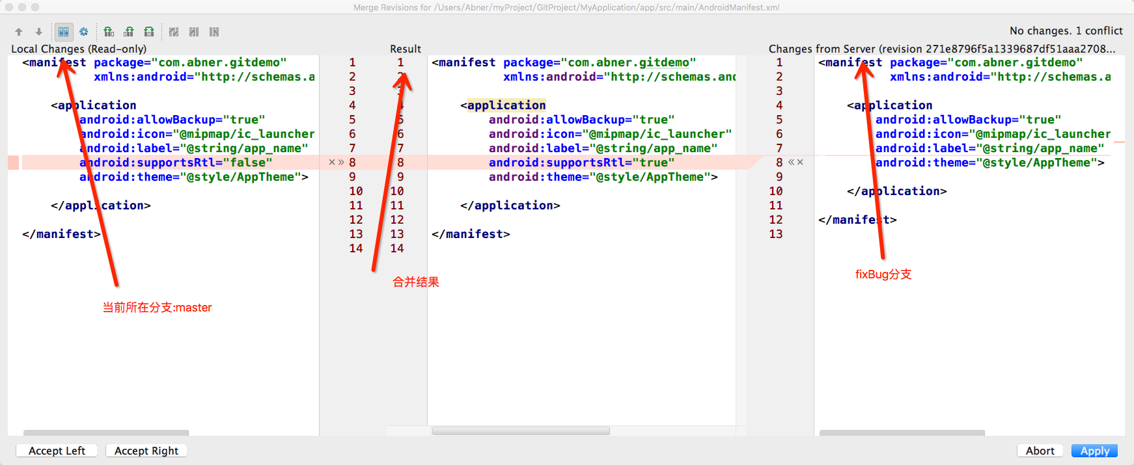Click Accept Right button
1134x465 pixels.
146,451
